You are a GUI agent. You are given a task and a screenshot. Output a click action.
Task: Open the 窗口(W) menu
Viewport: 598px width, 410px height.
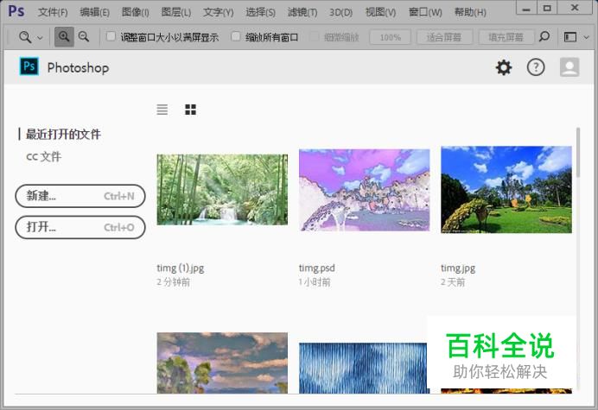pyautogui.click(x=425, y=12)
